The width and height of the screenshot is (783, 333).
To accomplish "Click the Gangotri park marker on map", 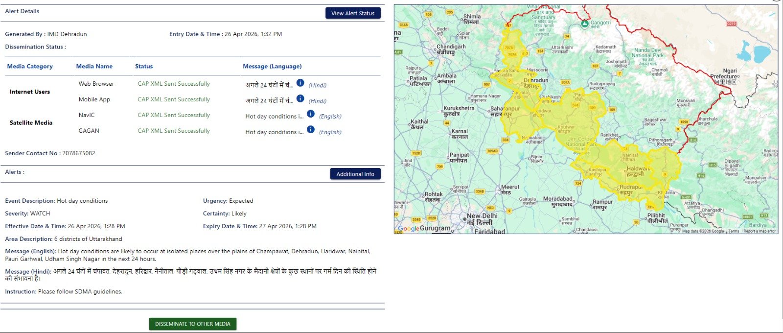I will [584, 24].
